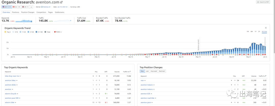
Task: Expand the arrow beside rear keyword
Action: click(x=145, y=80)
